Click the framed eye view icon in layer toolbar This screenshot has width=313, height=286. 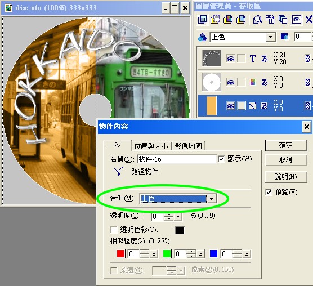coord(297,20)
